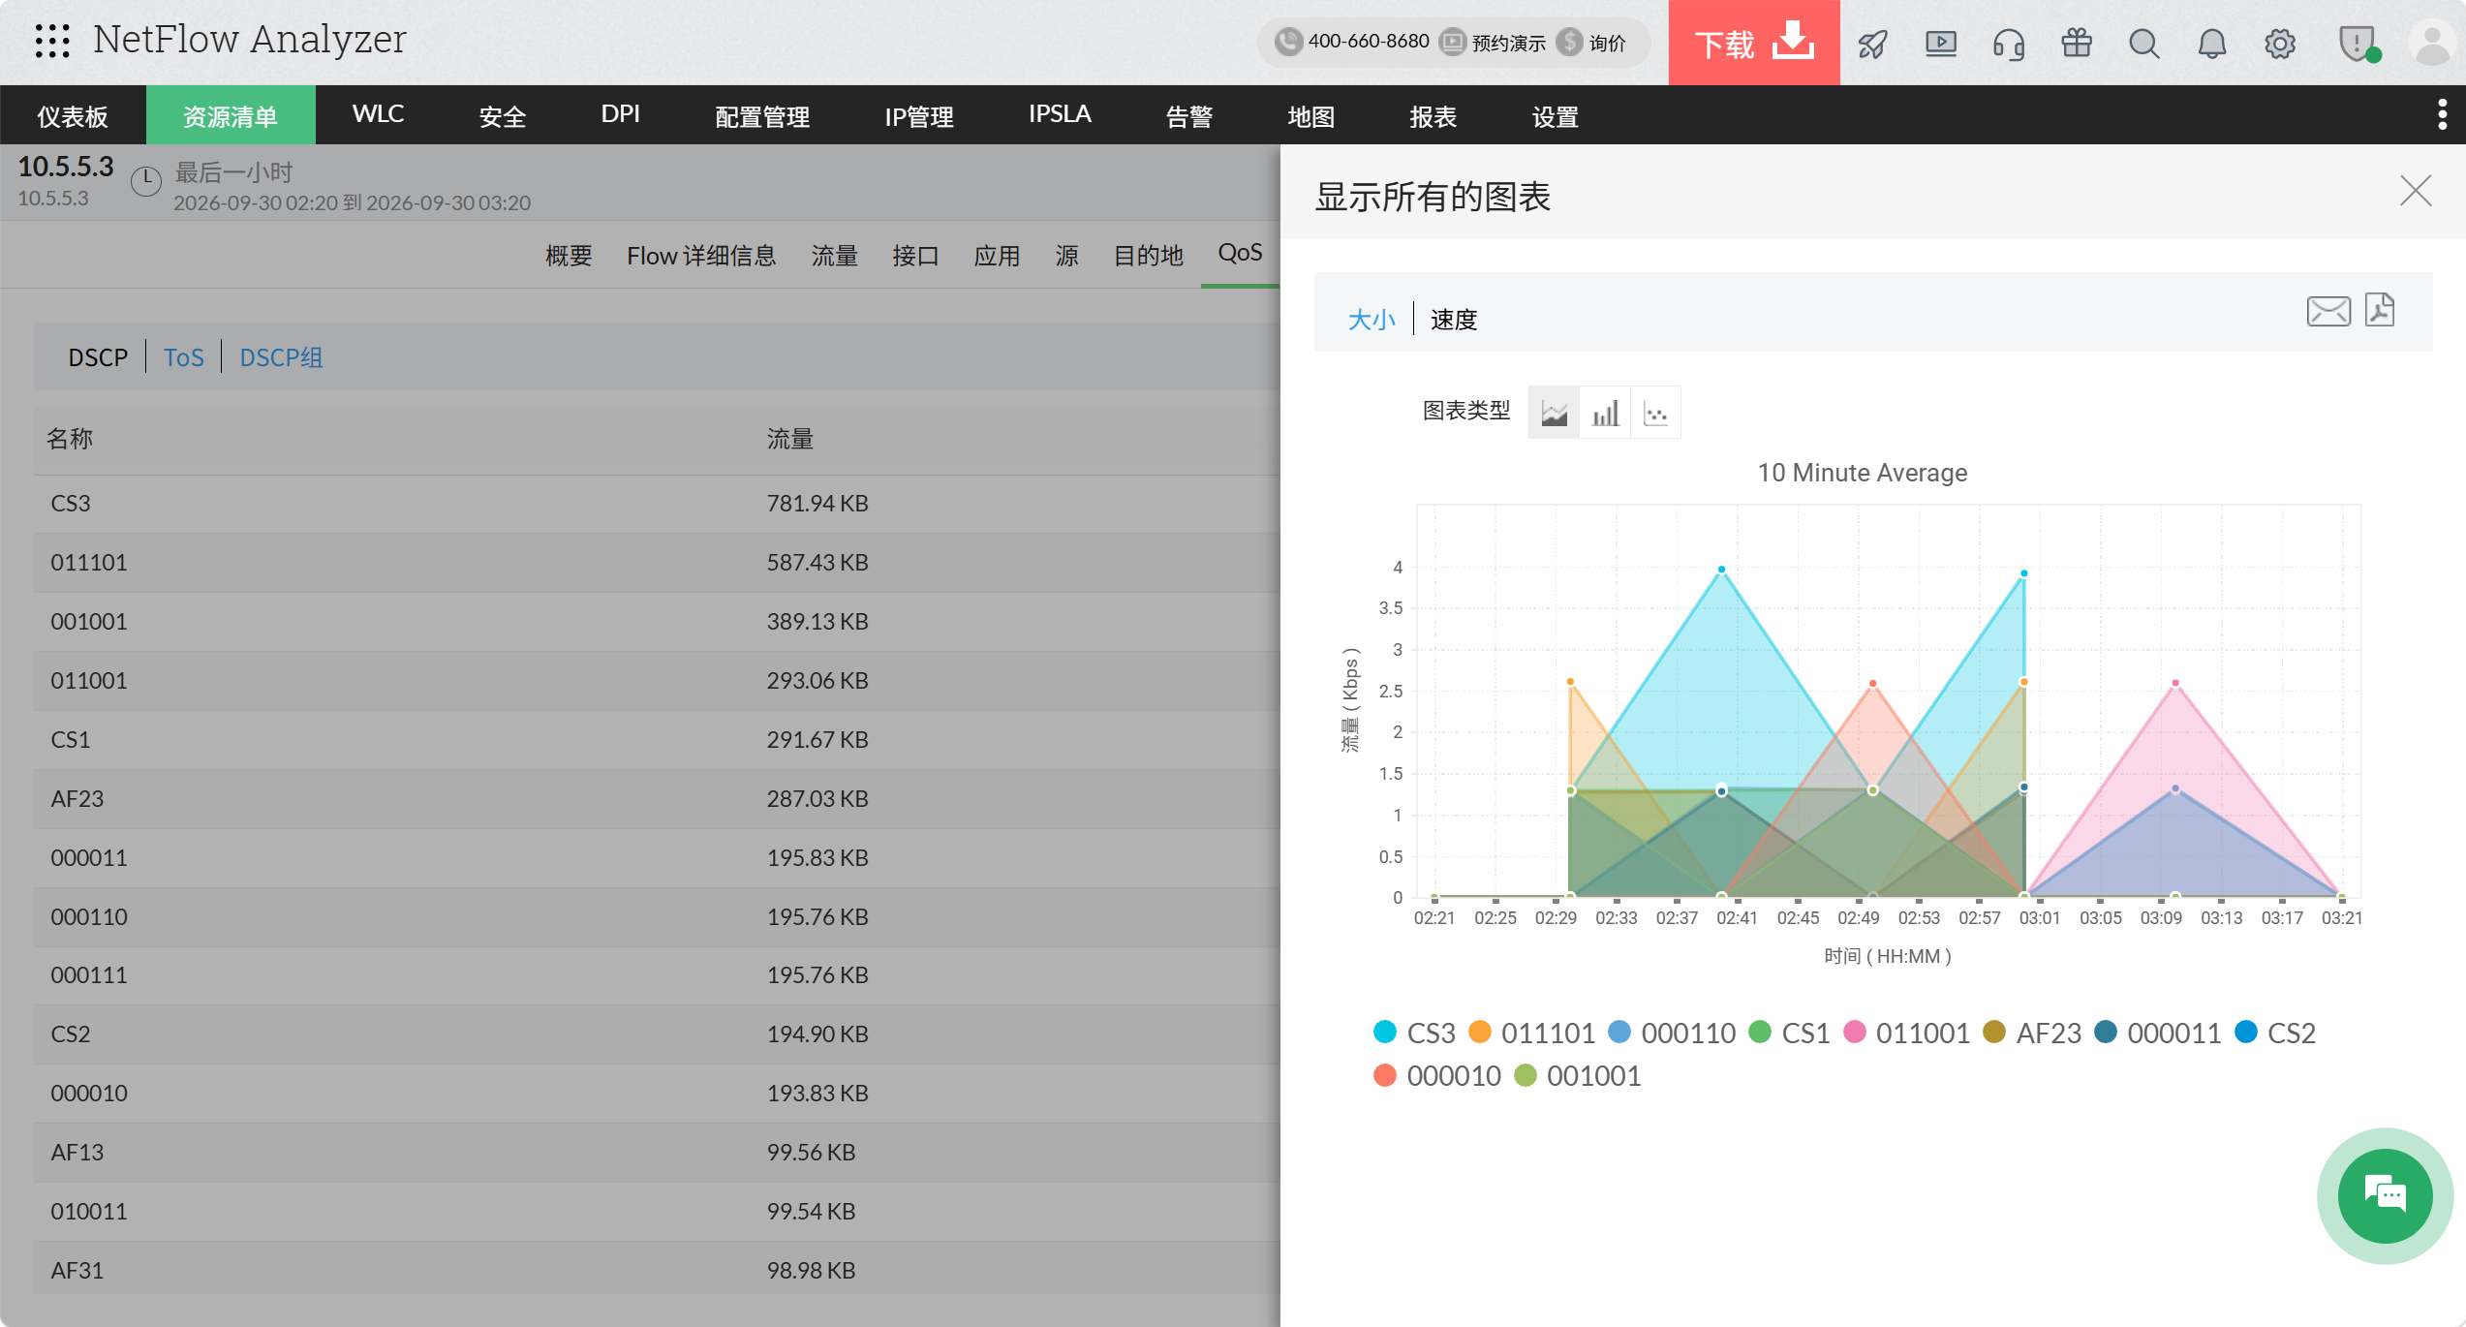The image size is (2466, 1327).
Task: Click the 询价 quote link
Action: click(x=1592, y=43)
